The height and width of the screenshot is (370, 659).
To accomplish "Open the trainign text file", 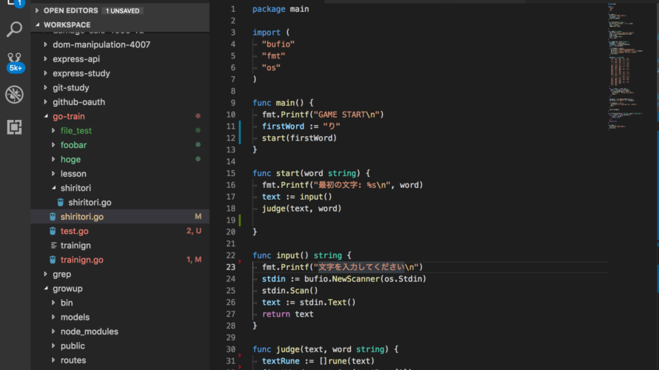I will click(76, 245).
